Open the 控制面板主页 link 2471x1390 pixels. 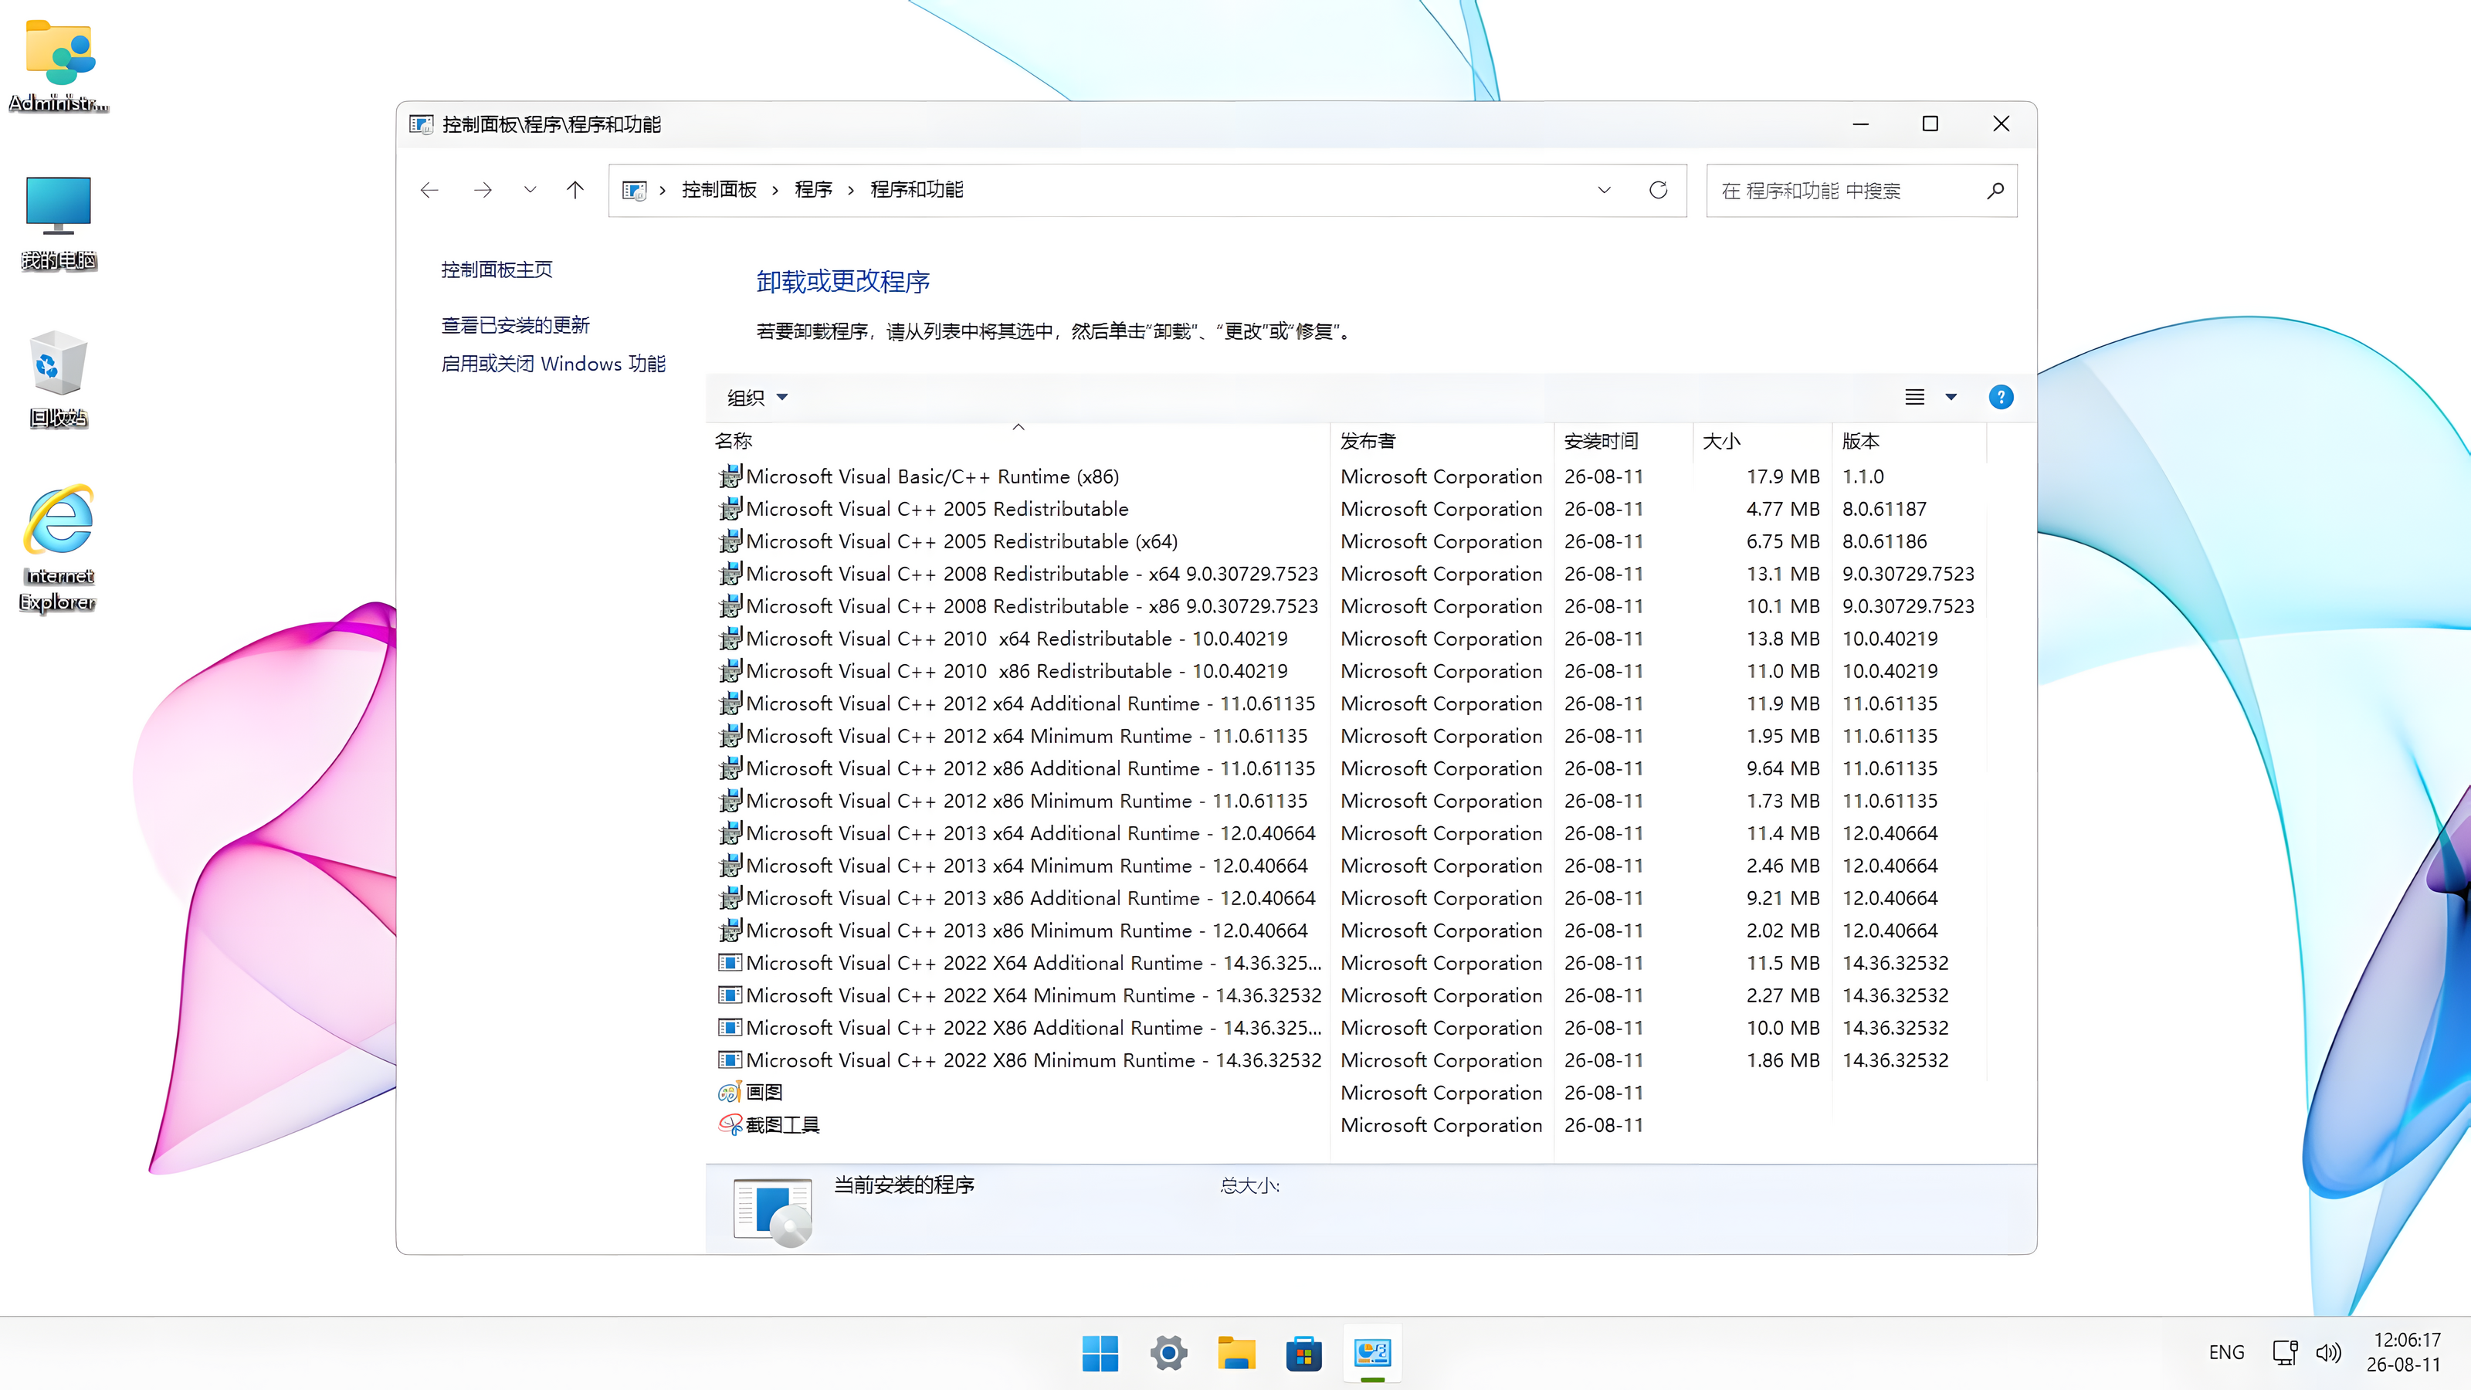(497, 270)
